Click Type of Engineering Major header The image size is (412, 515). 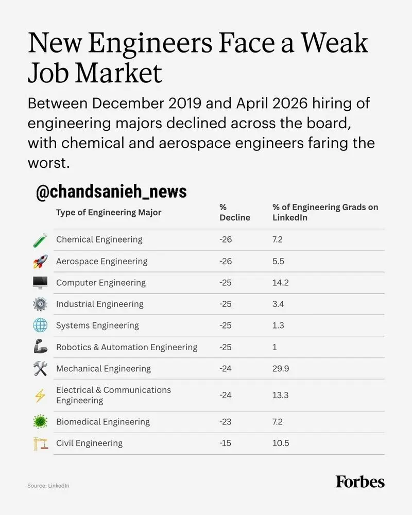pos(109,213)
